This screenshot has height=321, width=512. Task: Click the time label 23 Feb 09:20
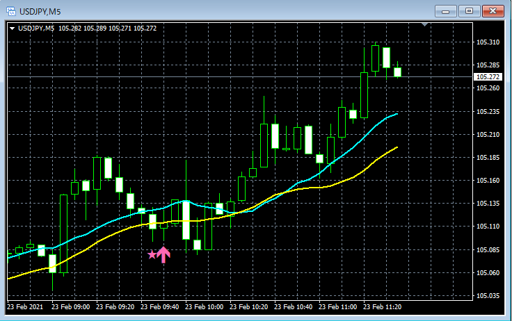[x=115, y=307]
